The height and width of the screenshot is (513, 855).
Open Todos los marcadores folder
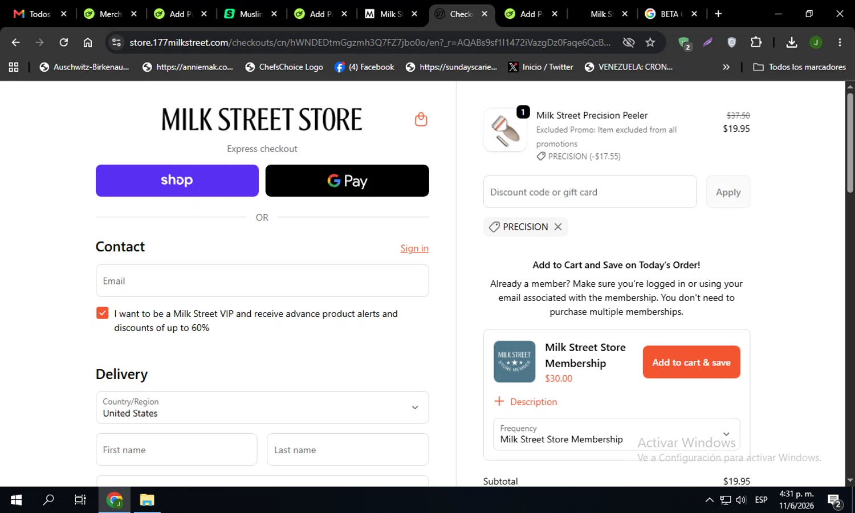(799, 67)
